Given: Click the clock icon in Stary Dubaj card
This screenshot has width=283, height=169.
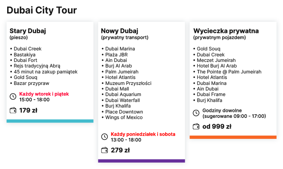Looking at the screenshot, I should [x=13, y=97].
